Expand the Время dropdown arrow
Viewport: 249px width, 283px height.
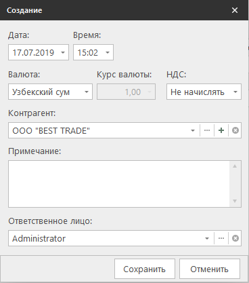click(x=108, y=52)
